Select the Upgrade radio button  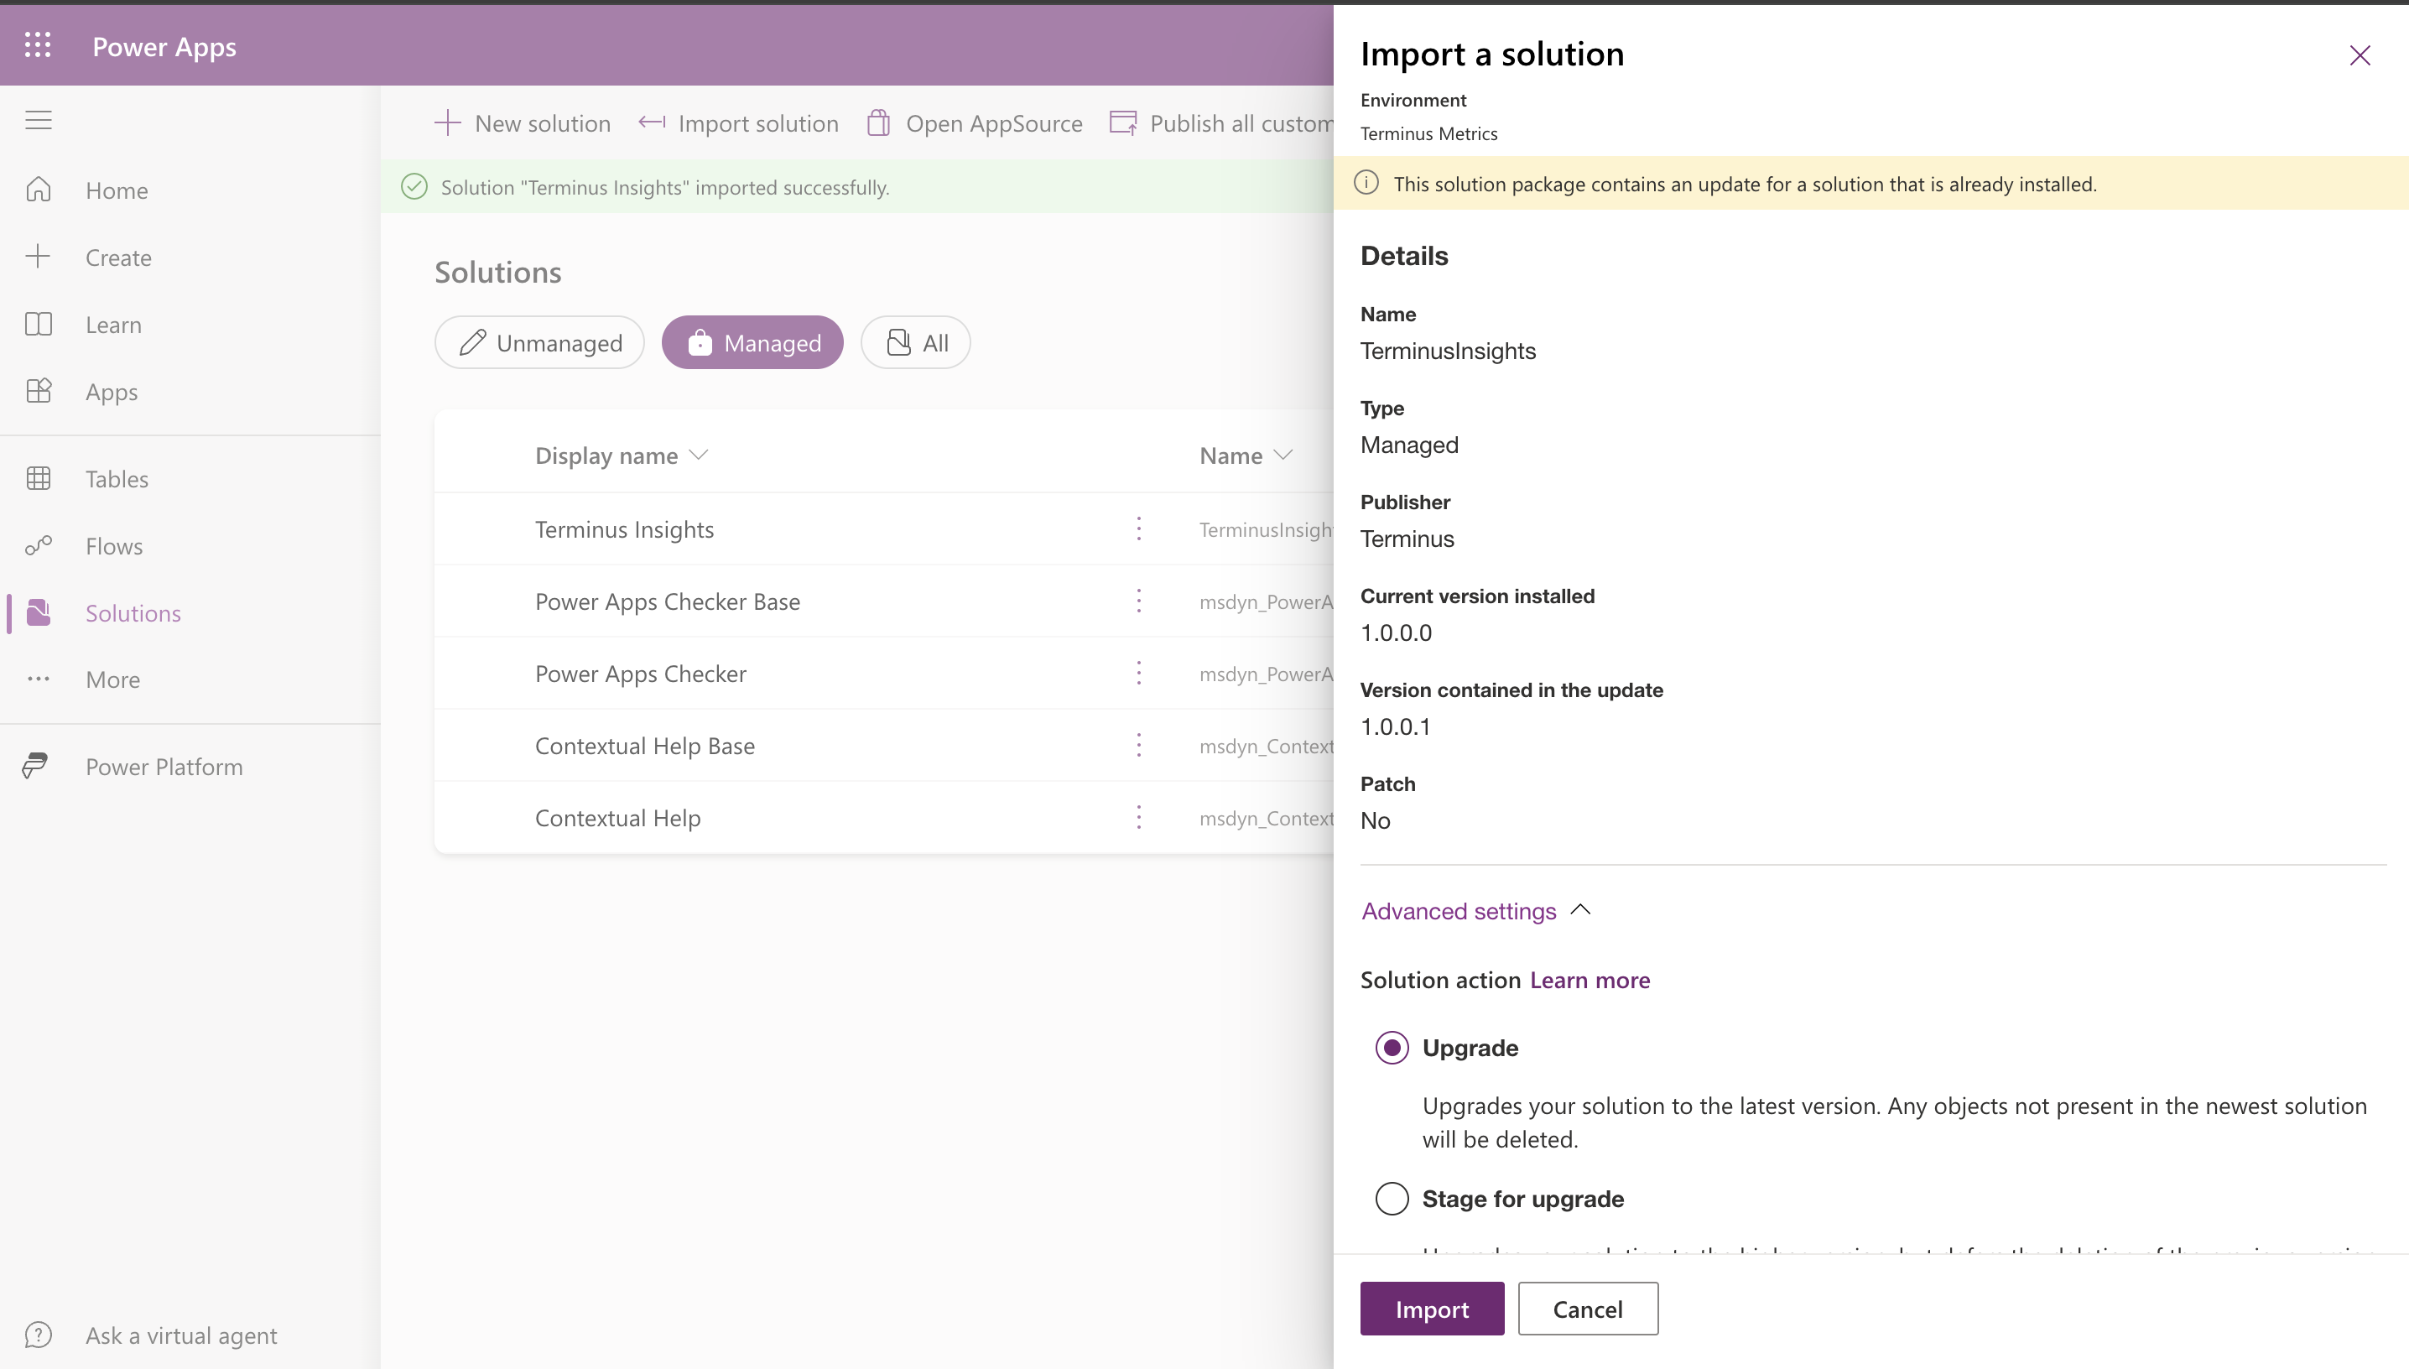pyautogui.click(x=1392, y=1048)
